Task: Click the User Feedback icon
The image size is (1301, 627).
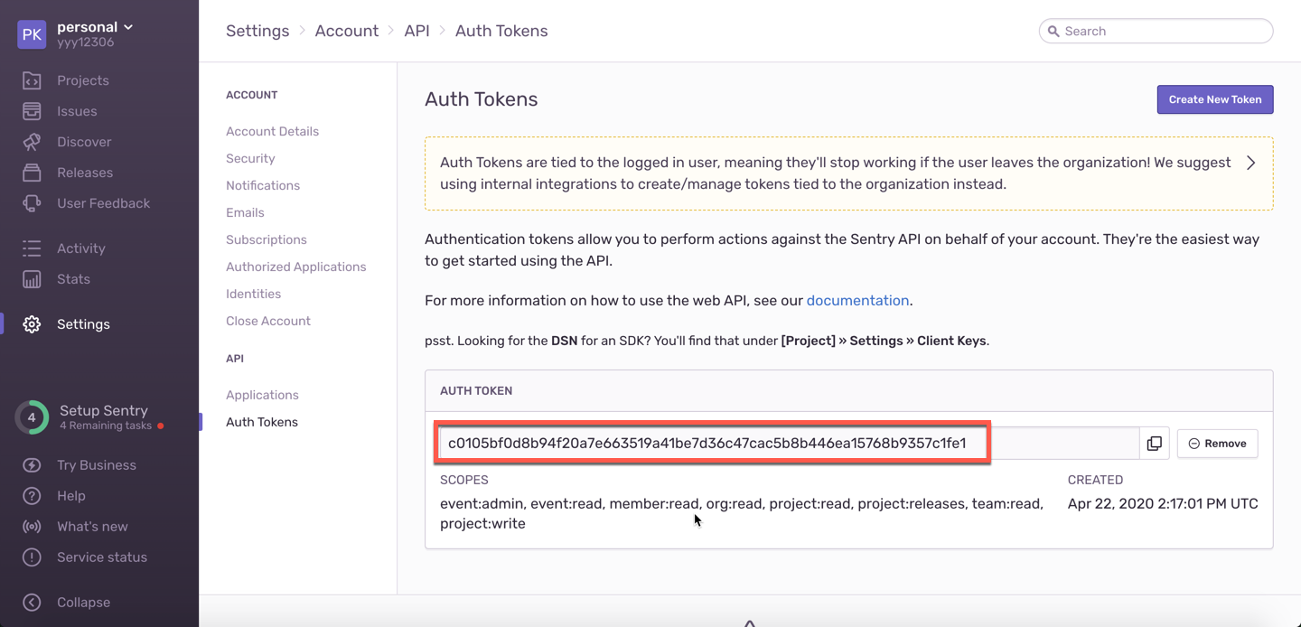Action: point(32,203)
